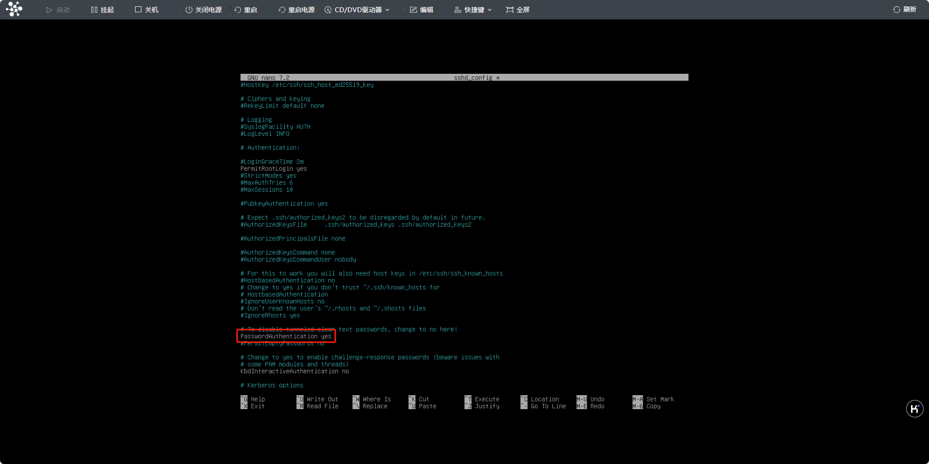Click the KbdInteractiveAuthentication no line
929x464 pixels.
pos(294,371)
